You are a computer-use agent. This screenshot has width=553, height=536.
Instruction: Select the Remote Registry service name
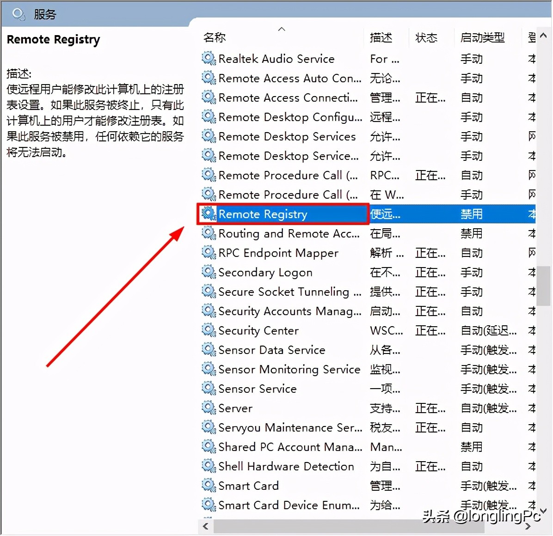click(x=263, y=214)
